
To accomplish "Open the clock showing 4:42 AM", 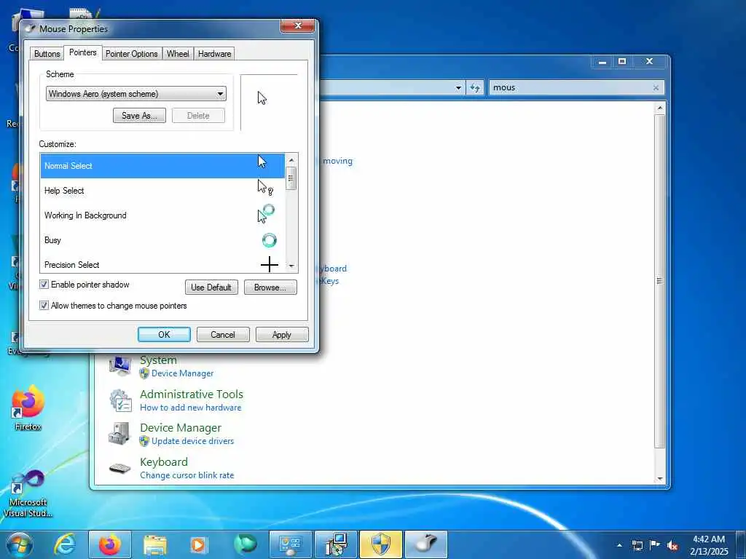I will [x=709, y=545].
